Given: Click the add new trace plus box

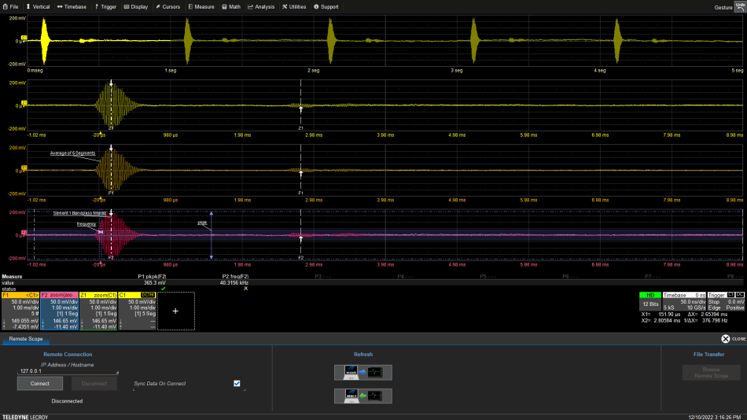Looking at the screenshot, I should coord(175,311).
